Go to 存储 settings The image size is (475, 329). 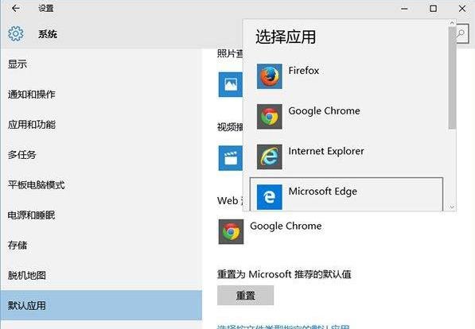pos(101,246)
